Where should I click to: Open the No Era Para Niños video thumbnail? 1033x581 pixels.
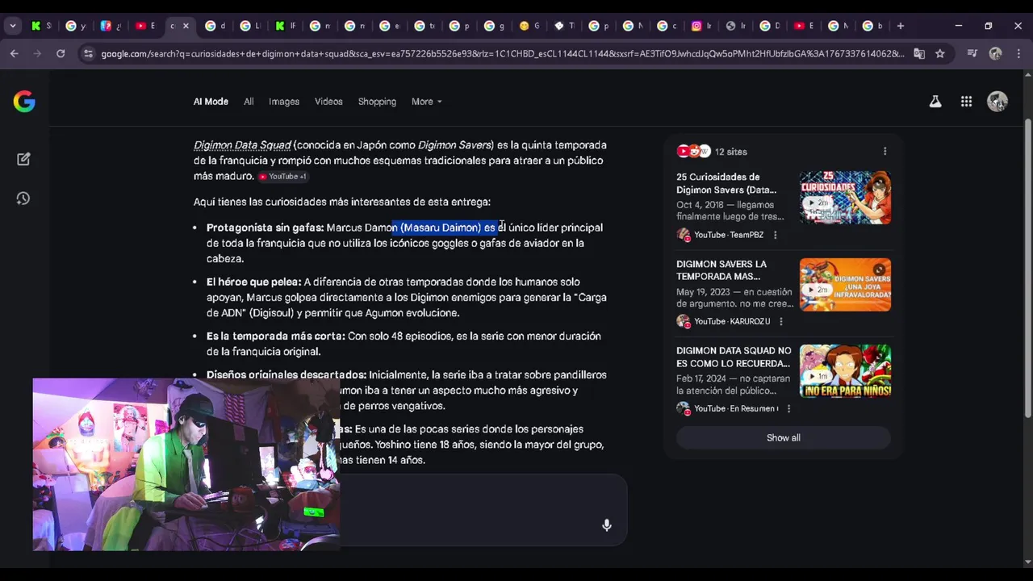click(x=845, y=371)
